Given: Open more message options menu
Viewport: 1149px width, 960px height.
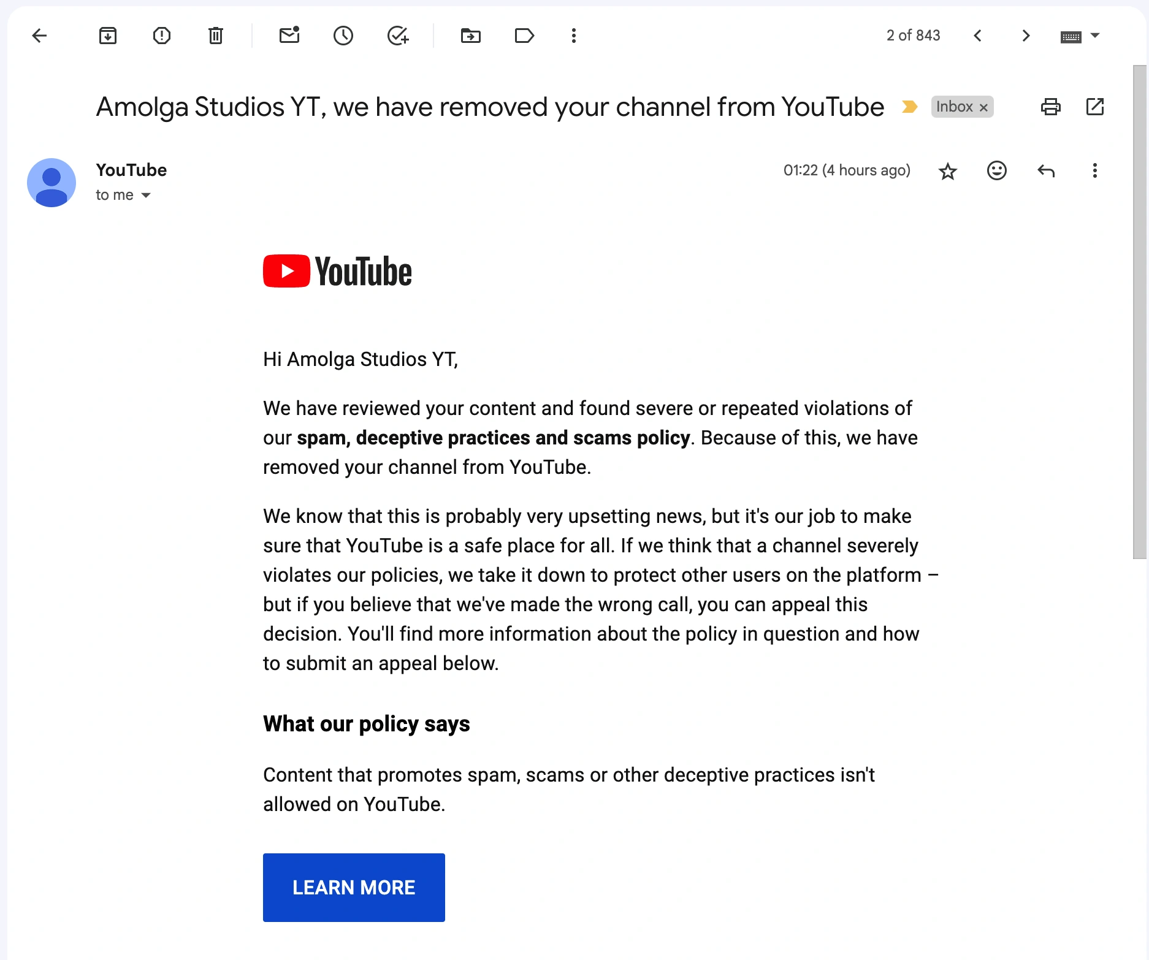Looking at the screenshot, I should (1094, 170).
